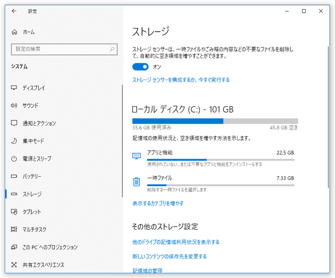Select バッテリー in sidebar
Screen dimensions: 335x278
click(64, 176)
